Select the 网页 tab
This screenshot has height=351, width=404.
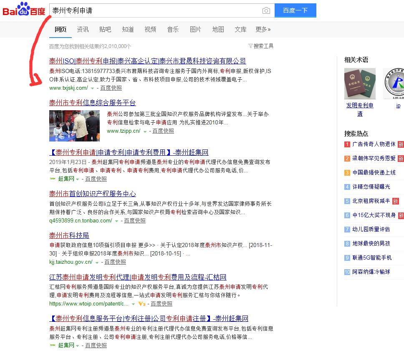pyautogui.click(x=61, y=29)
